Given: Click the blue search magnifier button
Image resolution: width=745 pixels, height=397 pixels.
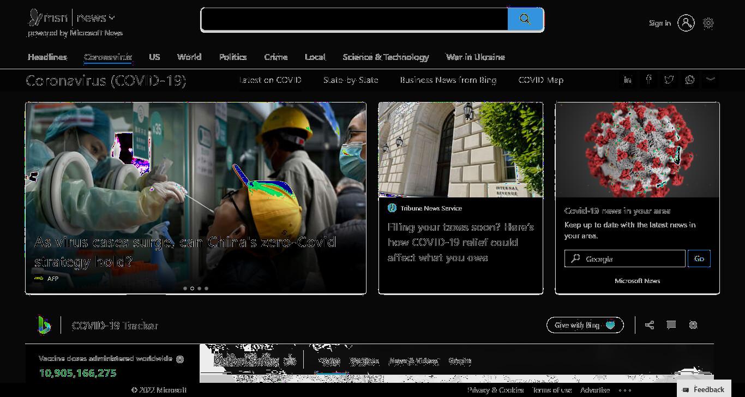Looking at the screenshot, I should coord(525,20).
